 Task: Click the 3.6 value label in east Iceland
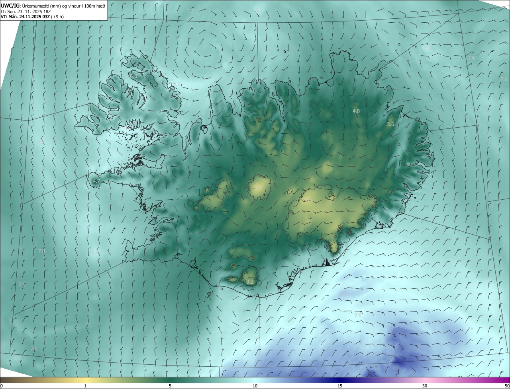[x=390, y=124]
